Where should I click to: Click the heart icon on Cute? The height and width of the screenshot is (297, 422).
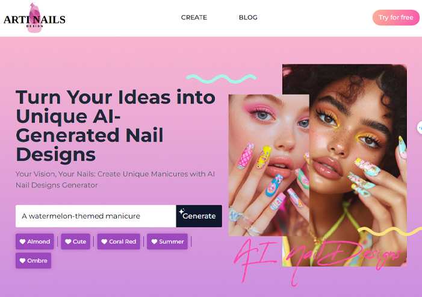click(x=68, y=242)
